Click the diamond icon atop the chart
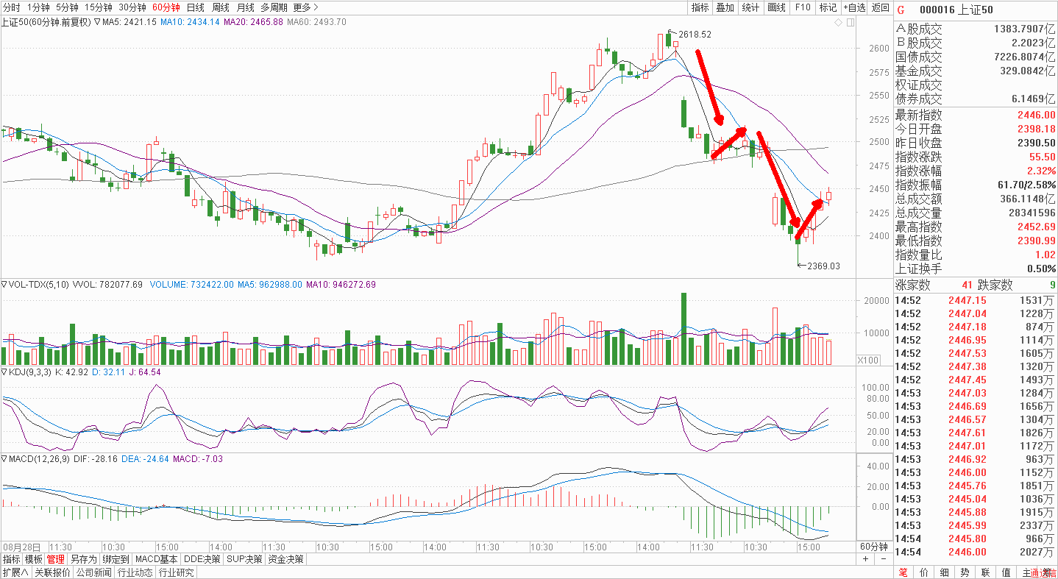1058x579 pixels. [838, 23]
